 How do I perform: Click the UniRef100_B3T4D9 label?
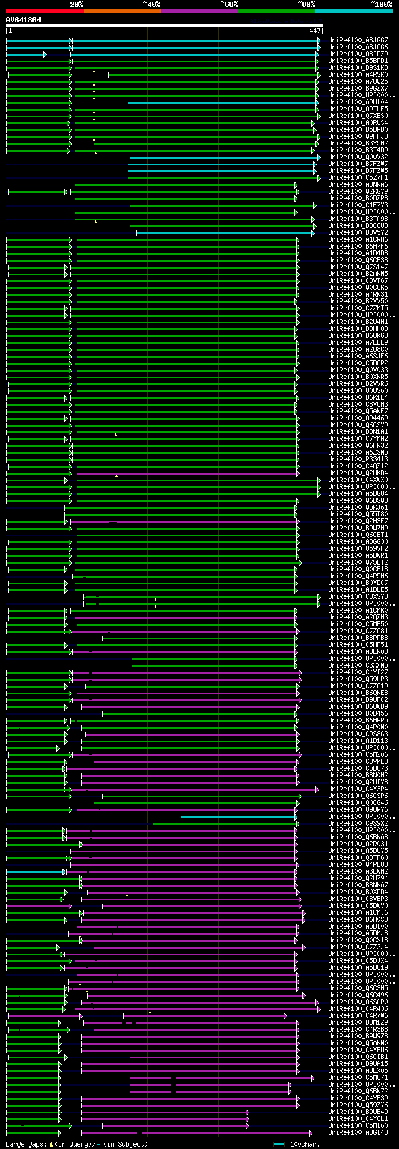[358, 150]
